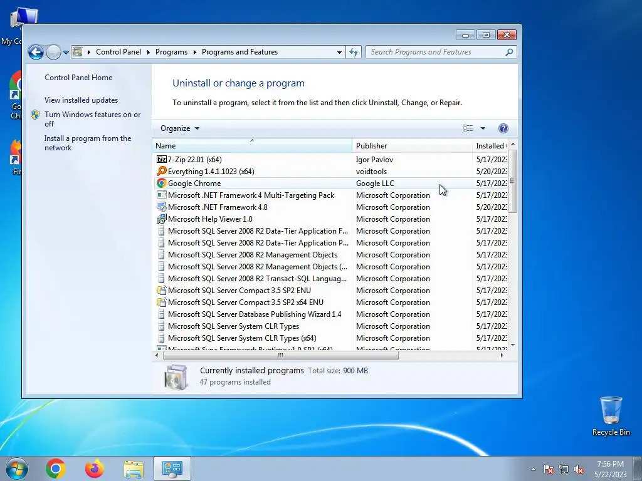
Task: Click the shield icon beside Windows features
Action: (x=35, y=115)
